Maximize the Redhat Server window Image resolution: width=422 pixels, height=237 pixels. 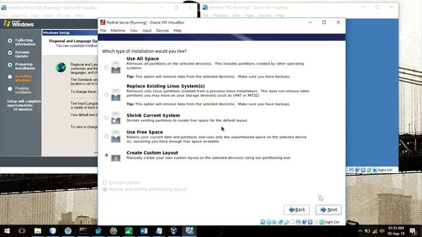click(324, 22)
